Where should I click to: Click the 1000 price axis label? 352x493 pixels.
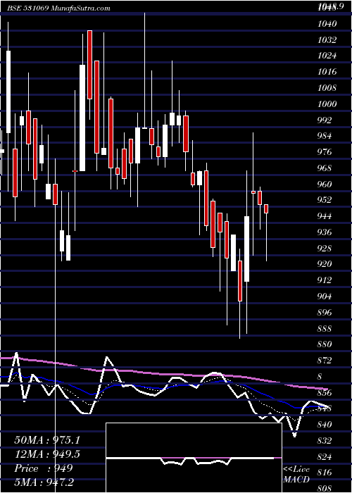[x=327, y=104]
